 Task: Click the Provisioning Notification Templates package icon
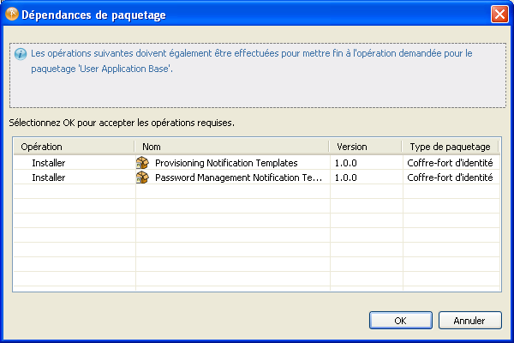coord(143,163)
